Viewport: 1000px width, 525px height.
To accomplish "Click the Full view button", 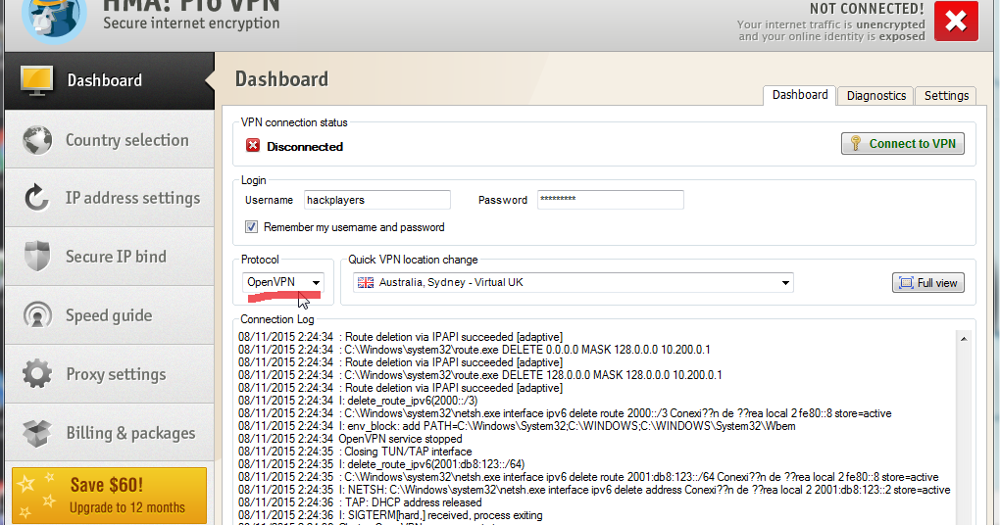I will click(x=927, y=283).
